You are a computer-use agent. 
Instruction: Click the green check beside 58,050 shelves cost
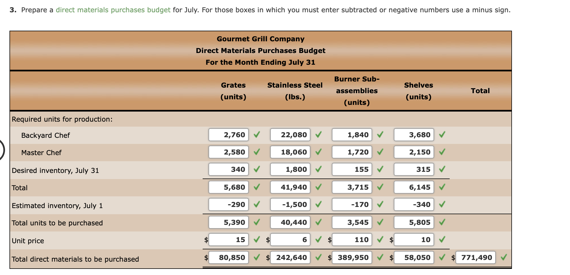click(442, 257)
